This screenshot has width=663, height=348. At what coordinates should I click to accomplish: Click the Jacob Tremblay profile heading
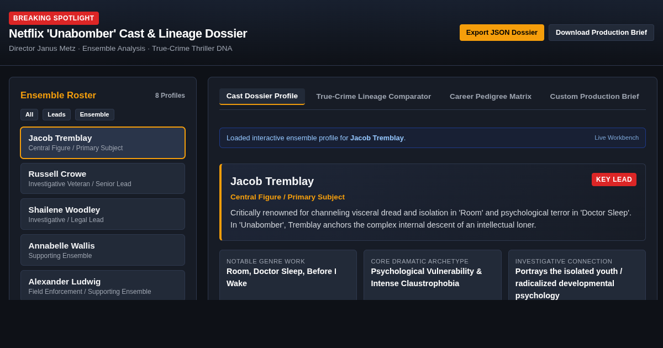272,181
